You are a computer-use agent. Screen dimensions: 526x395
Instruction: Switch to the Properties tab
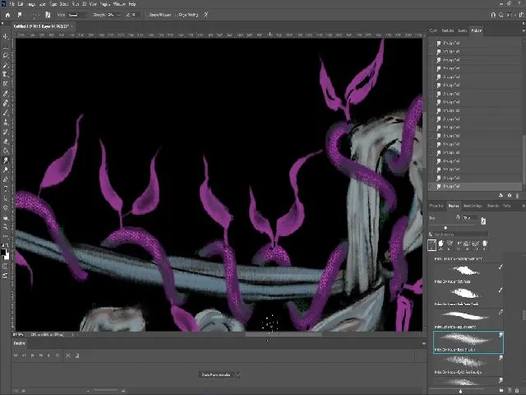tap(436, 206)
